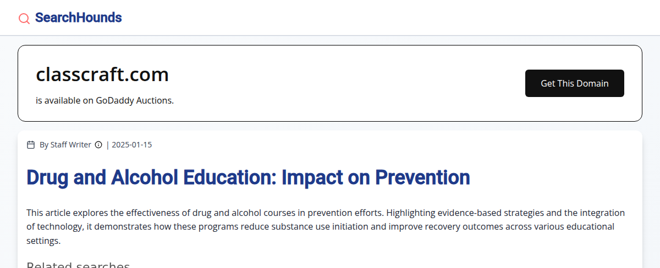Viewport: 660px width, 268px height.
Task: Click the Related searches heading
Action: [x=78, y=265]
